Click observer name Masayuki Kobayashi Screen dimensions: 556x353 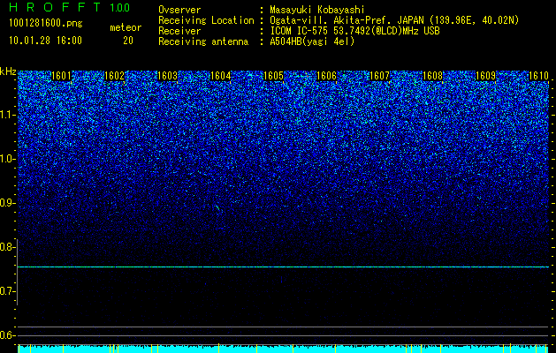coord(317,11)
